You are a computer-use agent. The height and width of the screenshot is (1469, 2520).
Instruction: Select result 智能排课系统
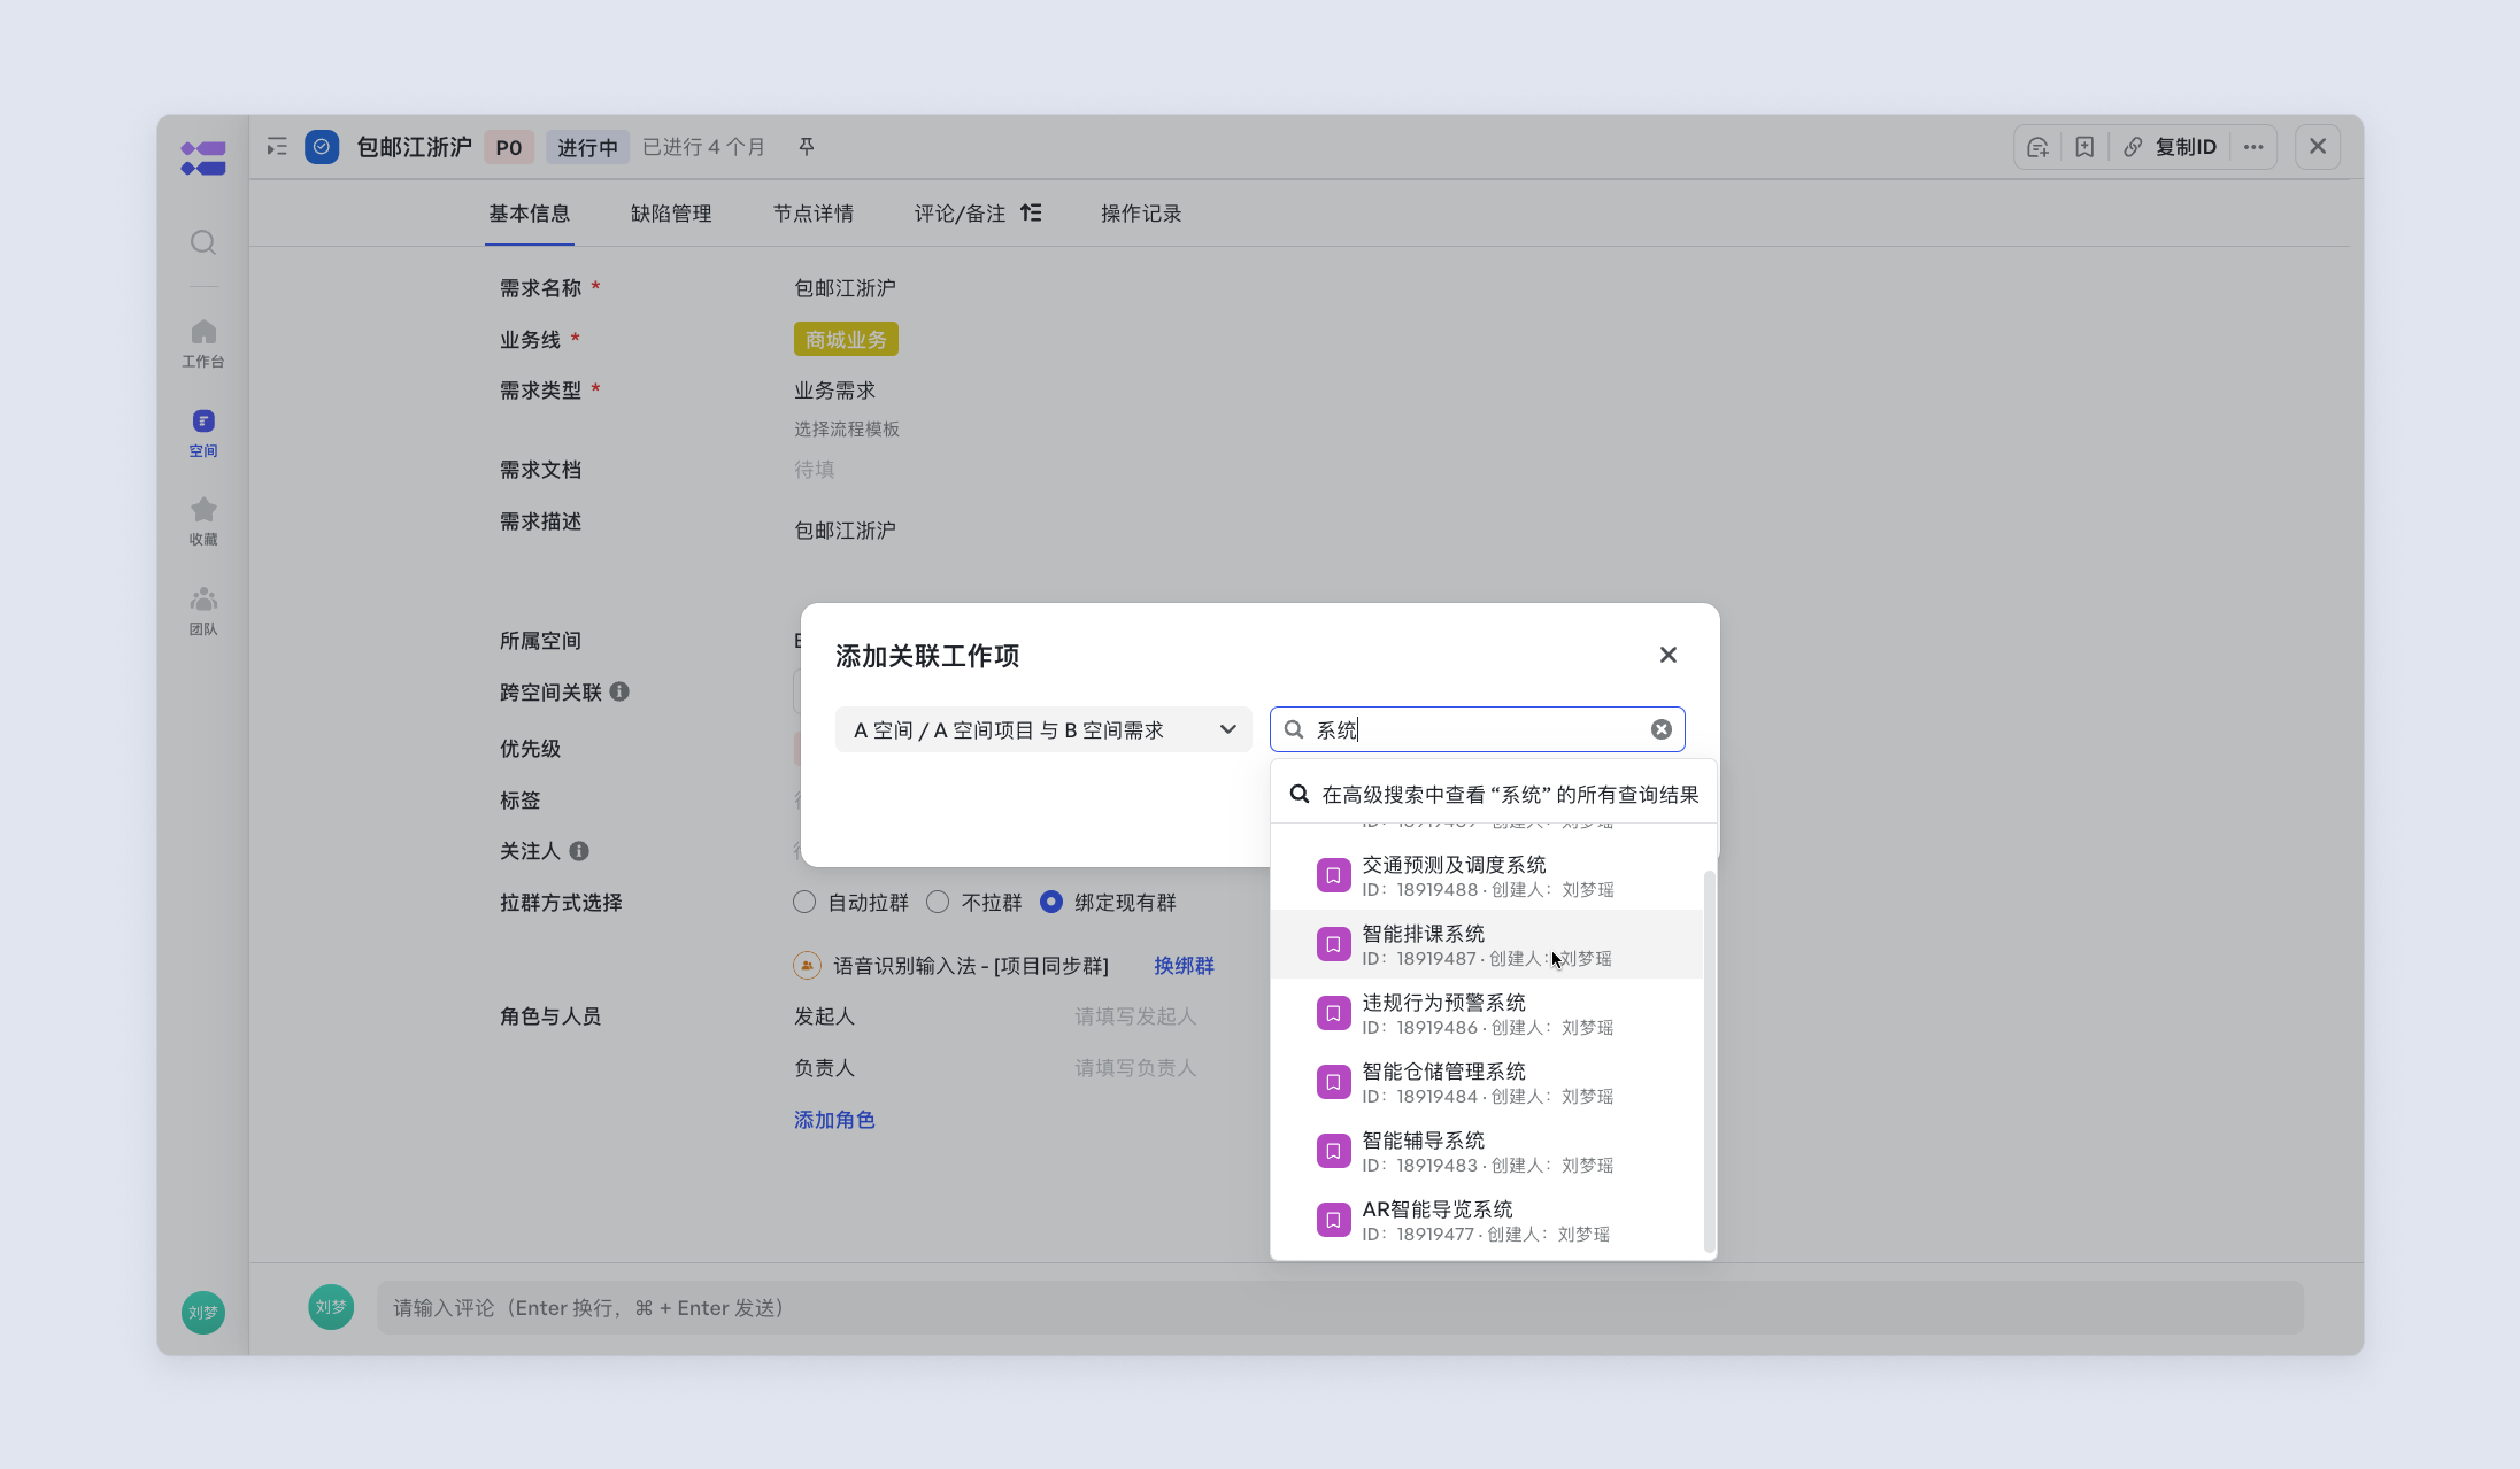(1487, 944)
